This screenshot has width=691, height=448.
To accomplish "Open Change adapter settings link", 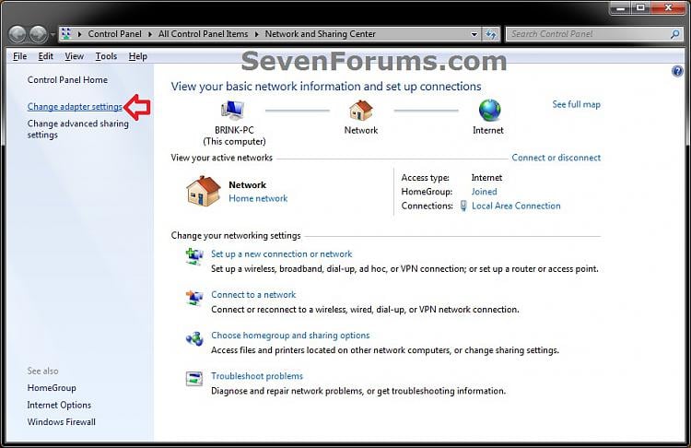I will 75,107.
